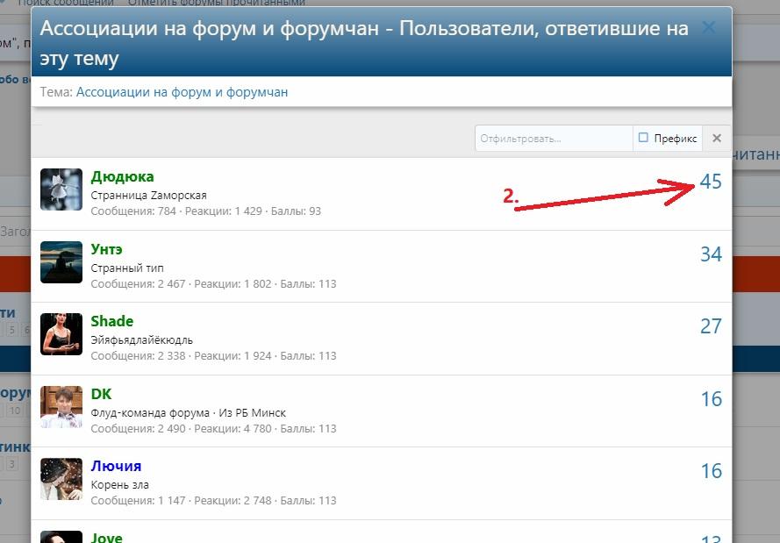Show the 16 replies by Лючия
Image resolution: width=780 pixels, height=543 pixels.
click(x=712, y=471)
